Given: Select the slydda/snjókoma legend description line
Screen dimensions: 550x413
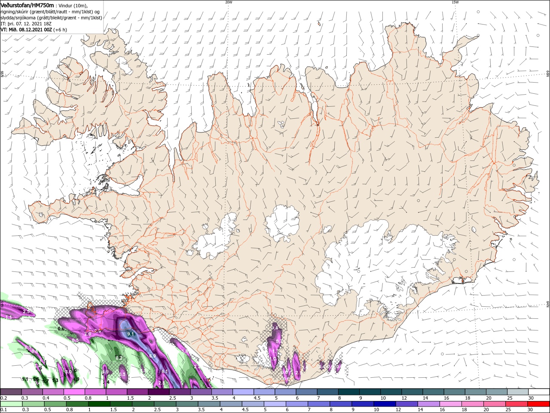Looking at the screenshot, I should [x=51, y=18].
